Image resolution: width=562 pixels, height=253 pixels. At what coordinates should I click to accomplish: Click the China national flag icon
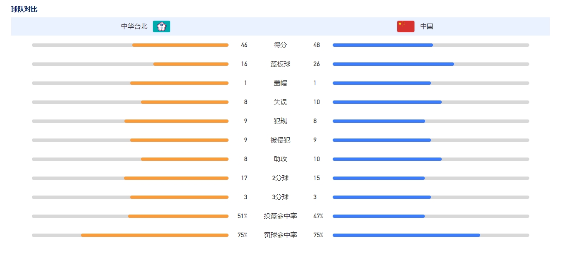[x=405, y=26]
